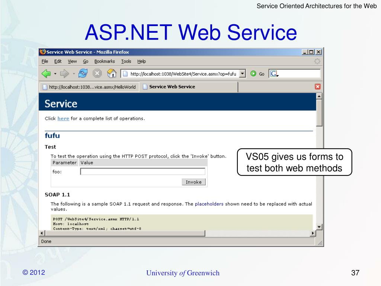
Task: Click the Invoke button
Action: coord(193,182)
